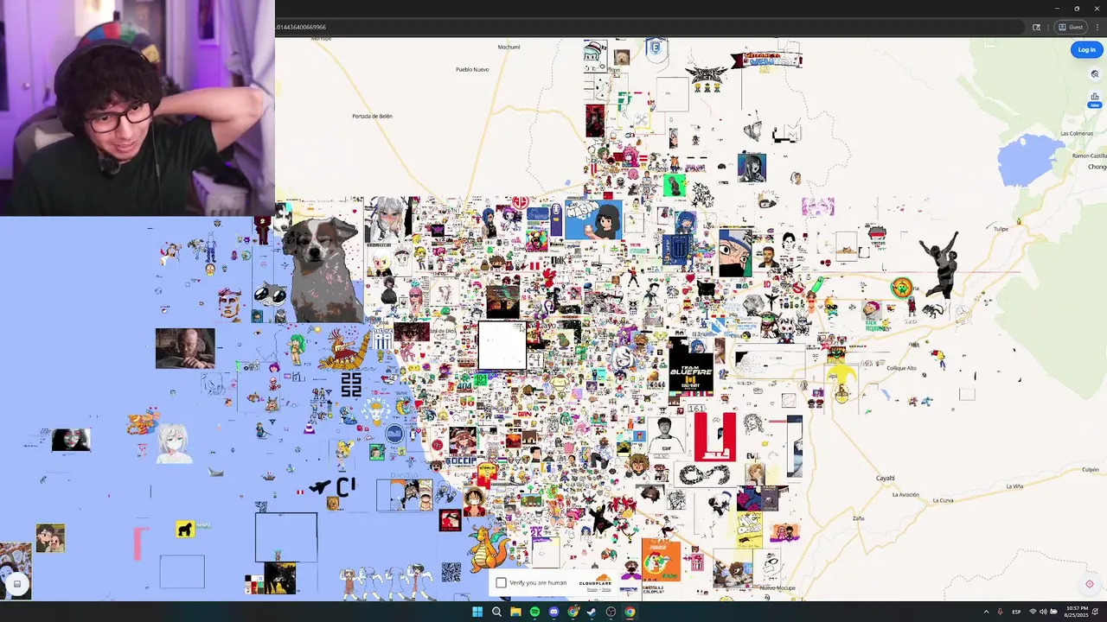The height and width of the screenshot is (622, 1107).
Task: Click the large dog pixel art
Action: point(324,268)
